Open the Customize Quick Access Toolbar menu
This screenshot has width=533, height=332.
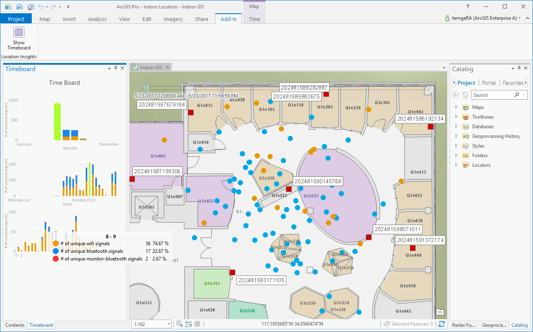tap(68, 7)
